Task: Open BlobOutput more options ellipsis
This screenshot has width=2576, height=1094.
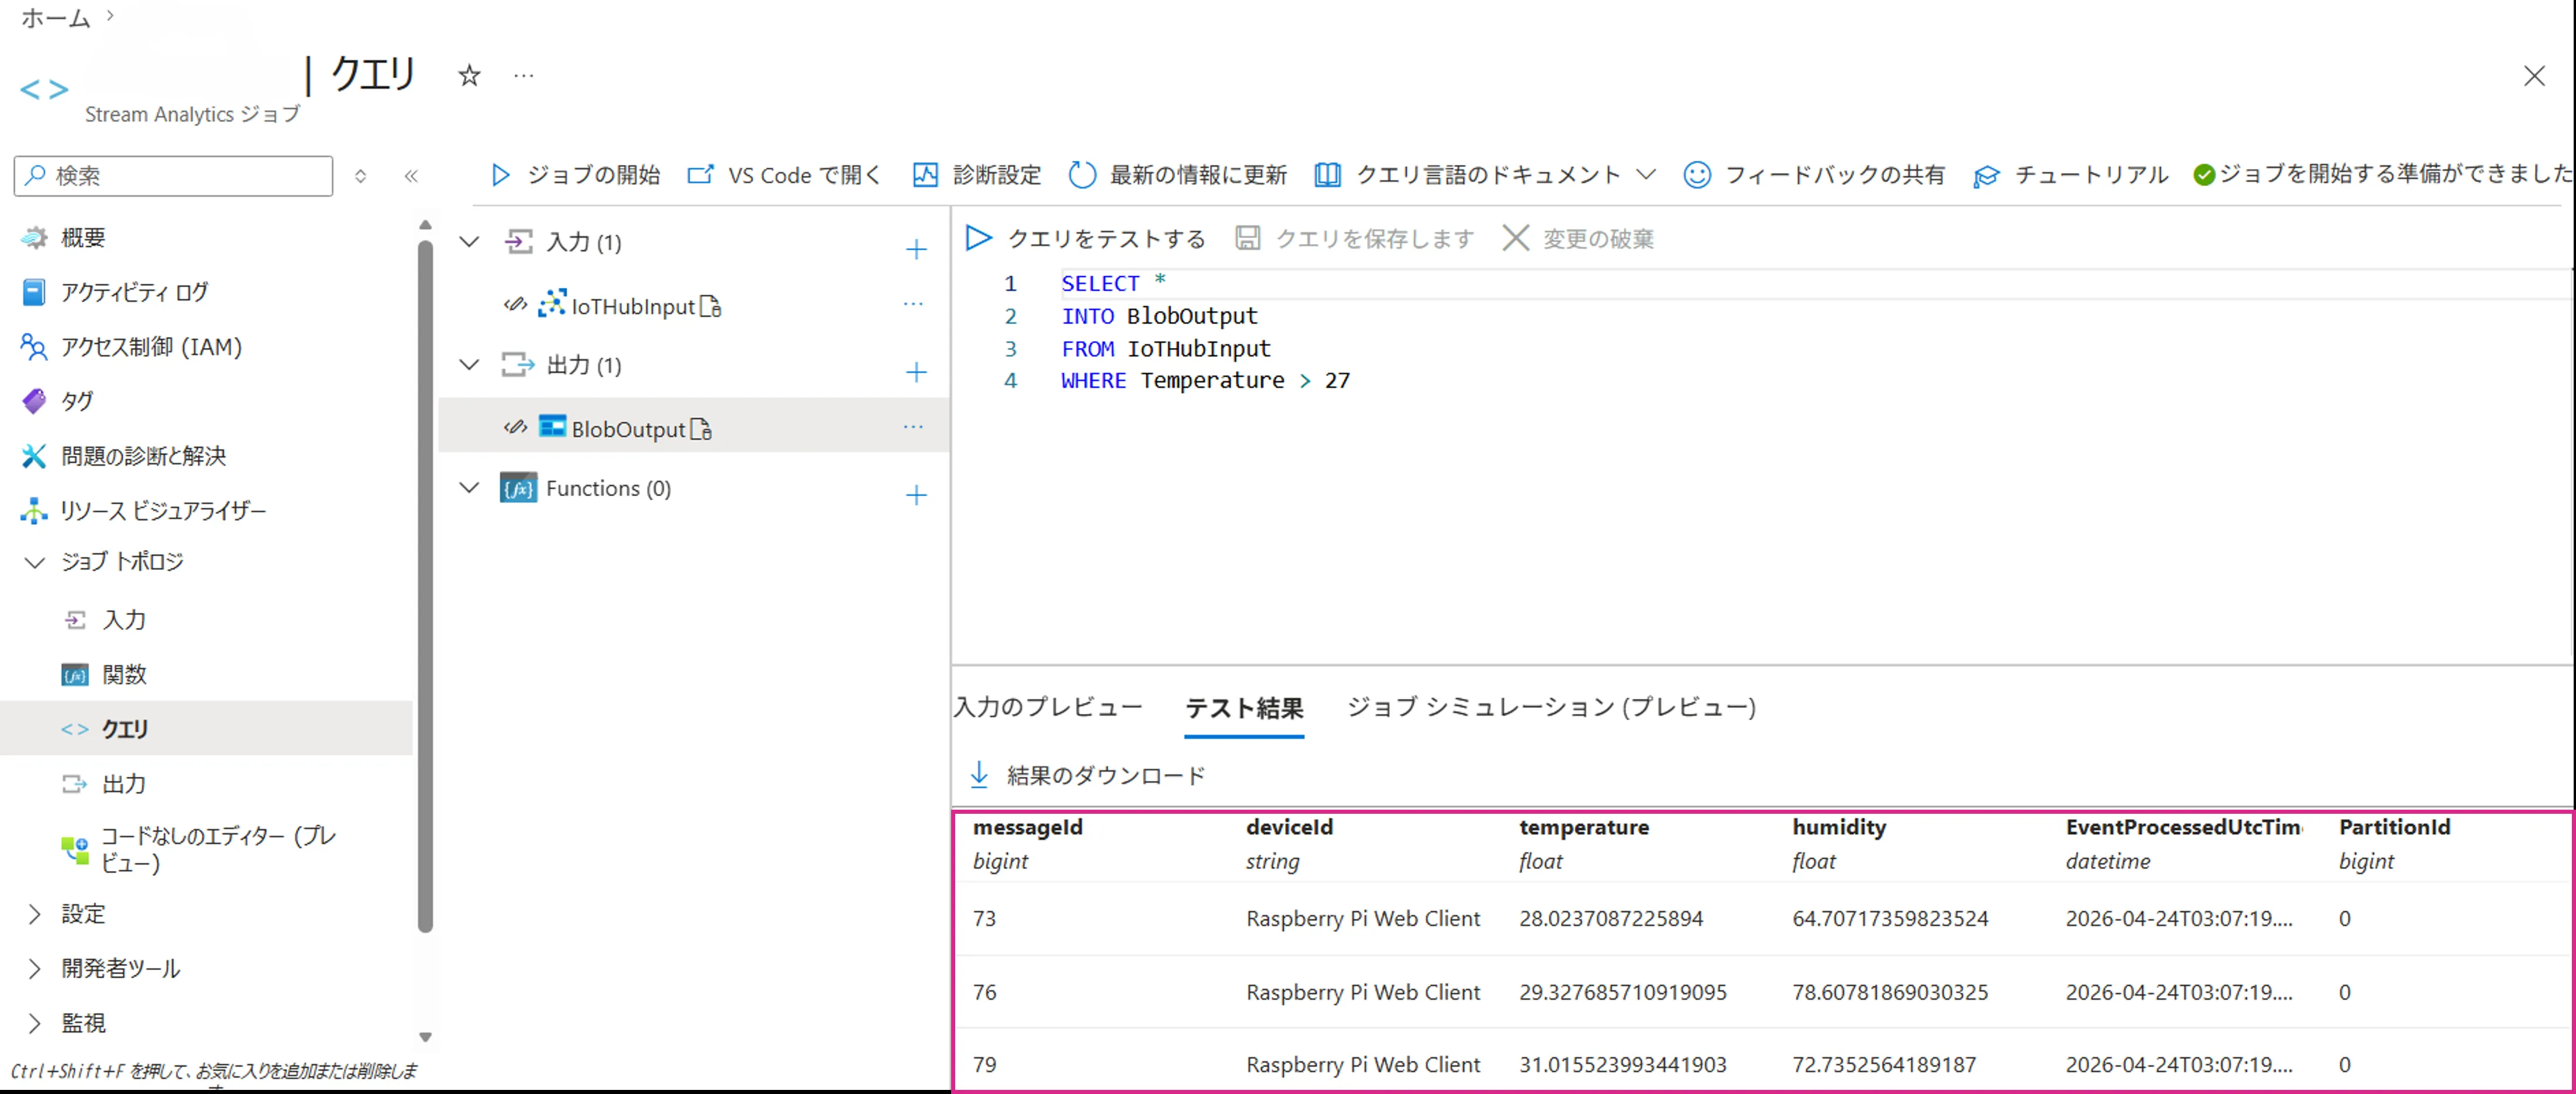Action: click(x=913, y=427)
